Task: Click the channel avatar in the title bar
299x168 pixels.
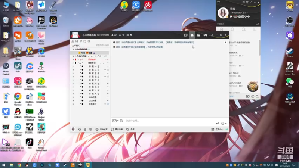Action: click(x=75, y=35)
